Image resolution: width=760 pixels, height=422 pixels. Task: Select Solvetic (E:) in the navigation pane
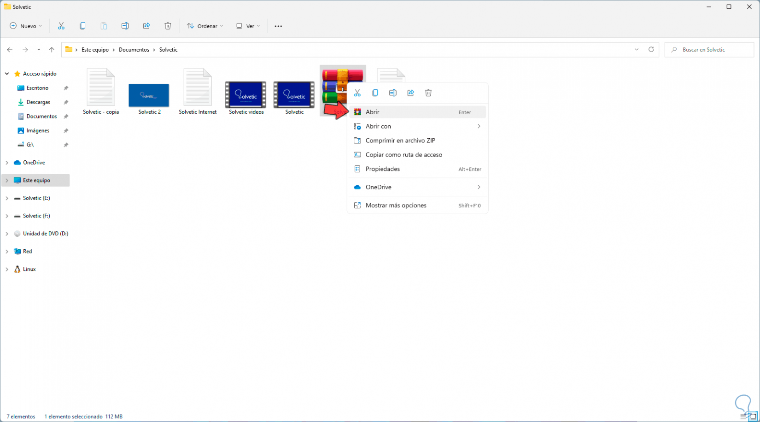(x=36, y=198)
